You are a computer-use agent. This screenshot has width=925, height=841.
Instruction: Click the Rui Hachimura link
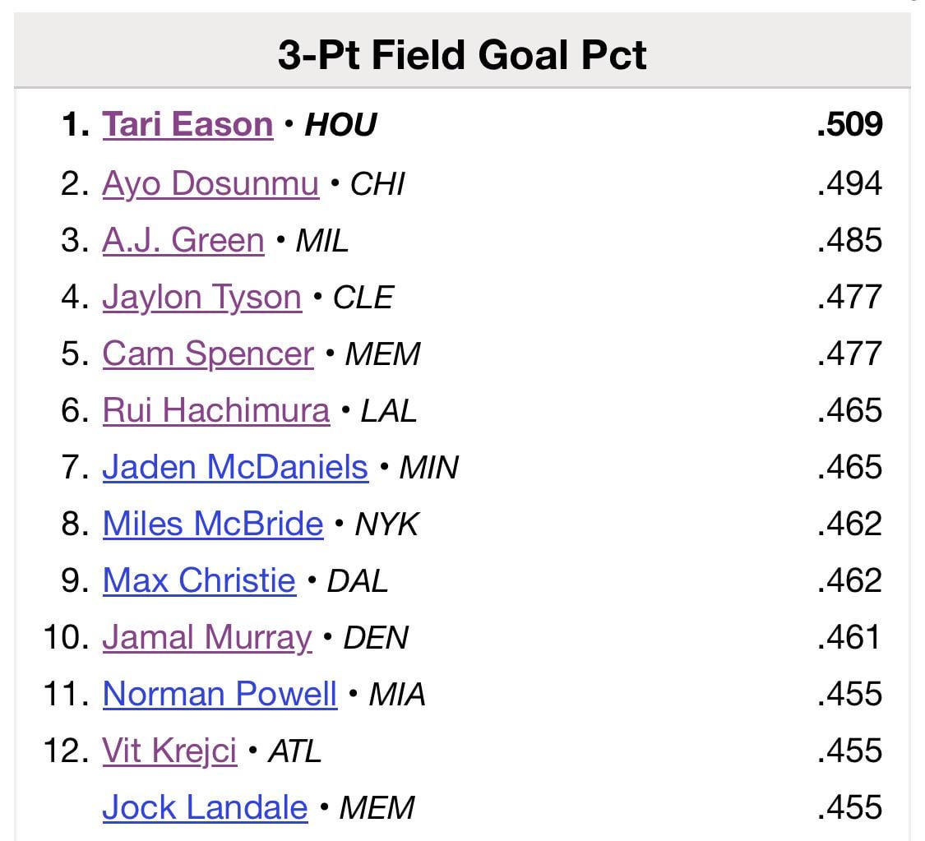coord(214,410)
